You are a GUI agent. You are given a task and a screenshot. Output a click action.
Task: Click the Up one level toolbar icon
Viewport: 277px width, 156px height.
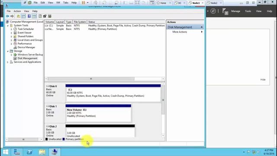(x=18, y=16)
